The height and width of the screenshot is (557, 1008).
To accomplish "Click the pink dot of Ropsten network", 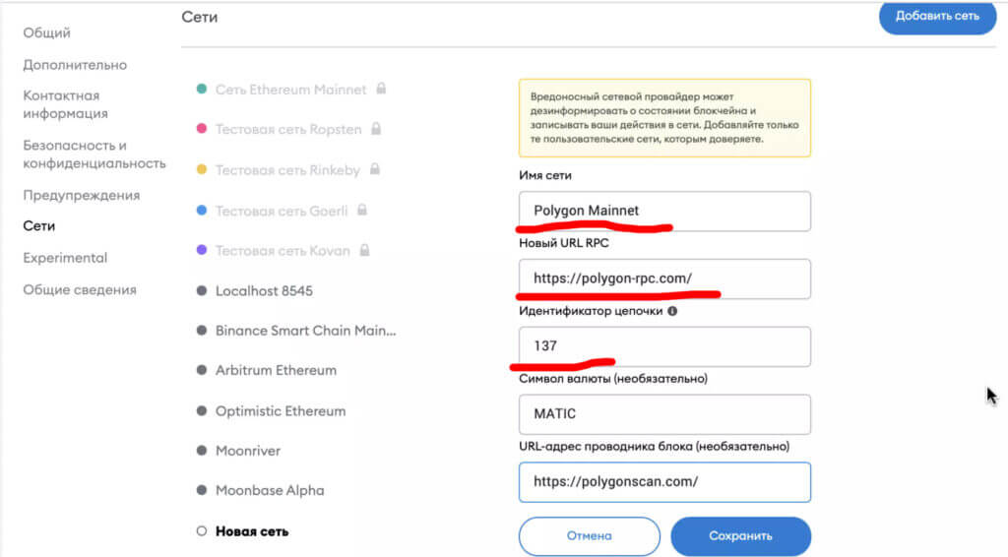I will [202, 129].
